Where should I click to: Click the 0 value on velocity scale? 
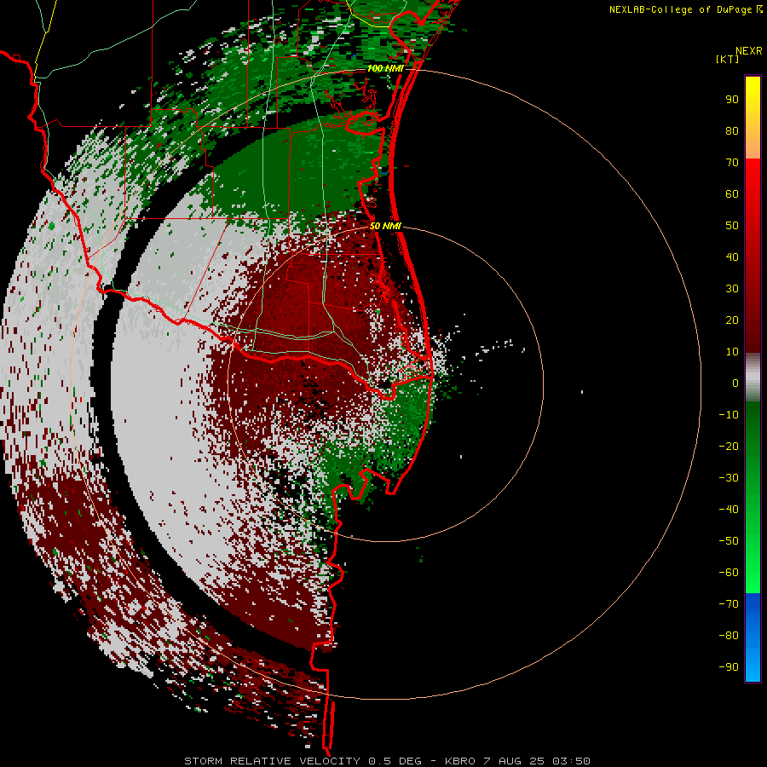[735, 383]
